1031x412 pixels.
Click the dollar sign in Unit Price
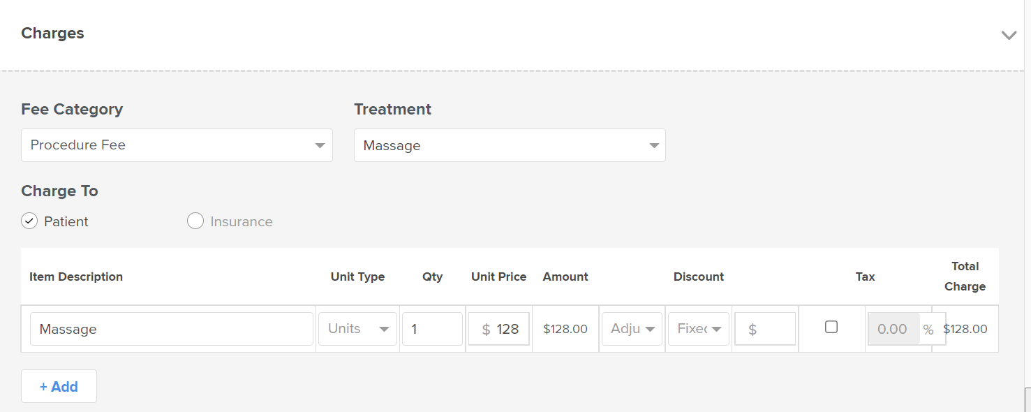(x=486, y=330)
